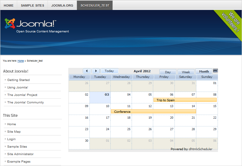This screenshot has width=242, height=166.
Task: Toggle the scheduler expand/fullscreen icon
Action: pos(215,71)
